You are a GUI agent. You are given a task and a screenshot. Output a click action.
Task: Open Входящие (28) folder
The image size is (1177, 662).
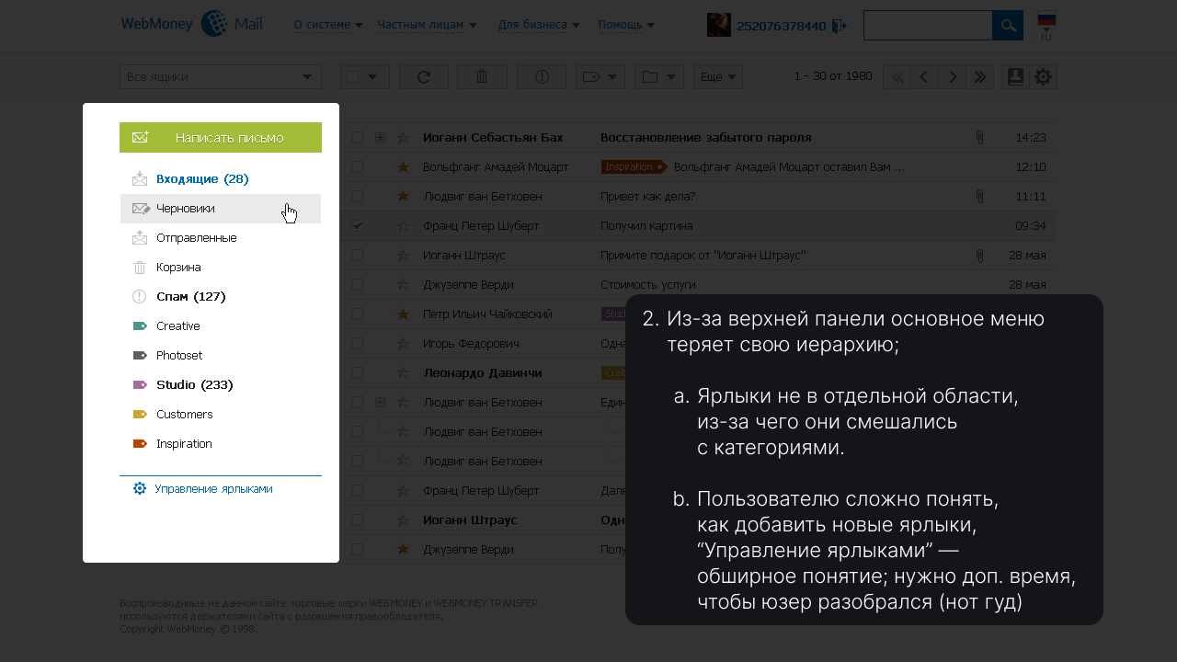pyautogui.click(x=221, y=179)
